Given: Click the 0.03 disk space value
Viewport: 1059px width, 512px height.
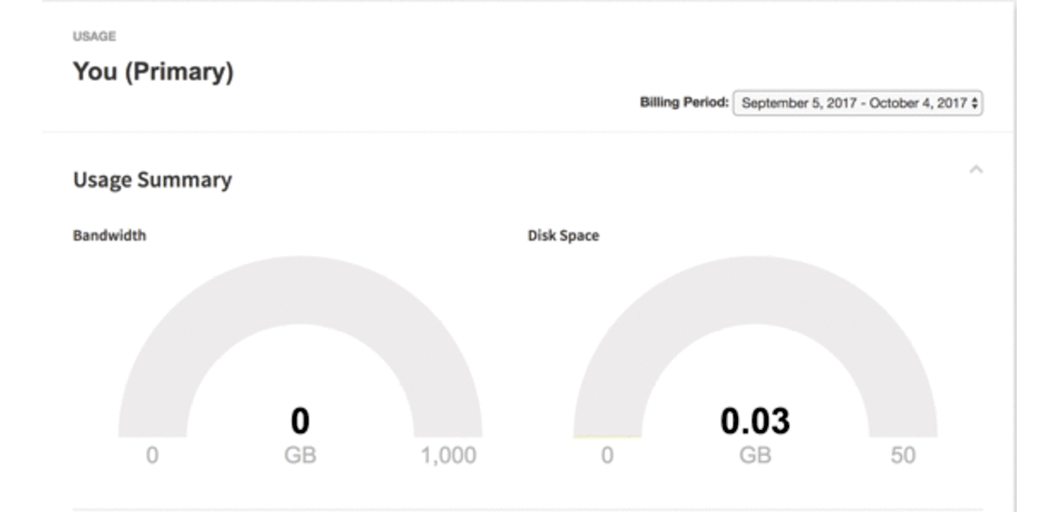Looking at the screenshot, I should 756,419.
